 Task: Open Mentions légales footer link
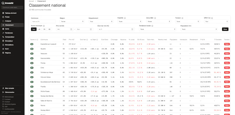point(10,104)
